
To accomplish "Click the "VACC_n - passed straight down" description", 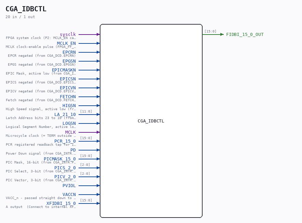I will click(x=41, y=198).
